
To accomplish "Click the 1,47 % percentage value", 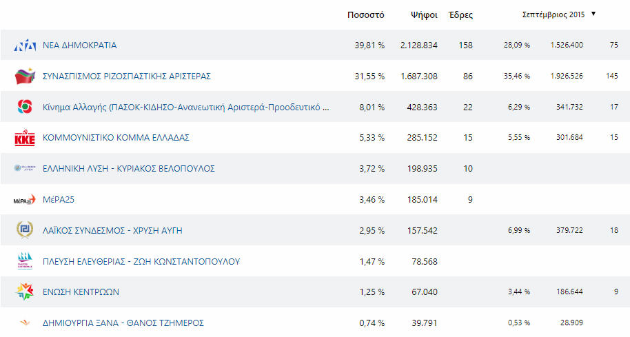I will coord(372,261).
